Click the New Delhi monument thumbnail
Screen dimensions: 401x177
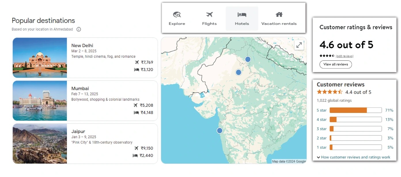[40, 58]
